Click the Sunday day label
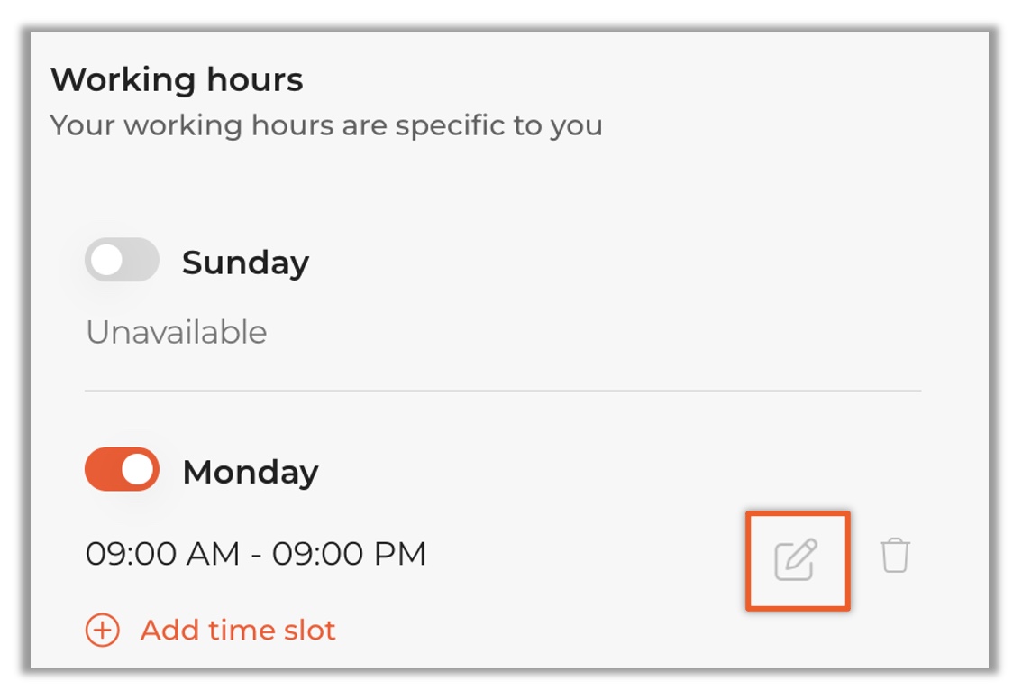 coord(245,263)
